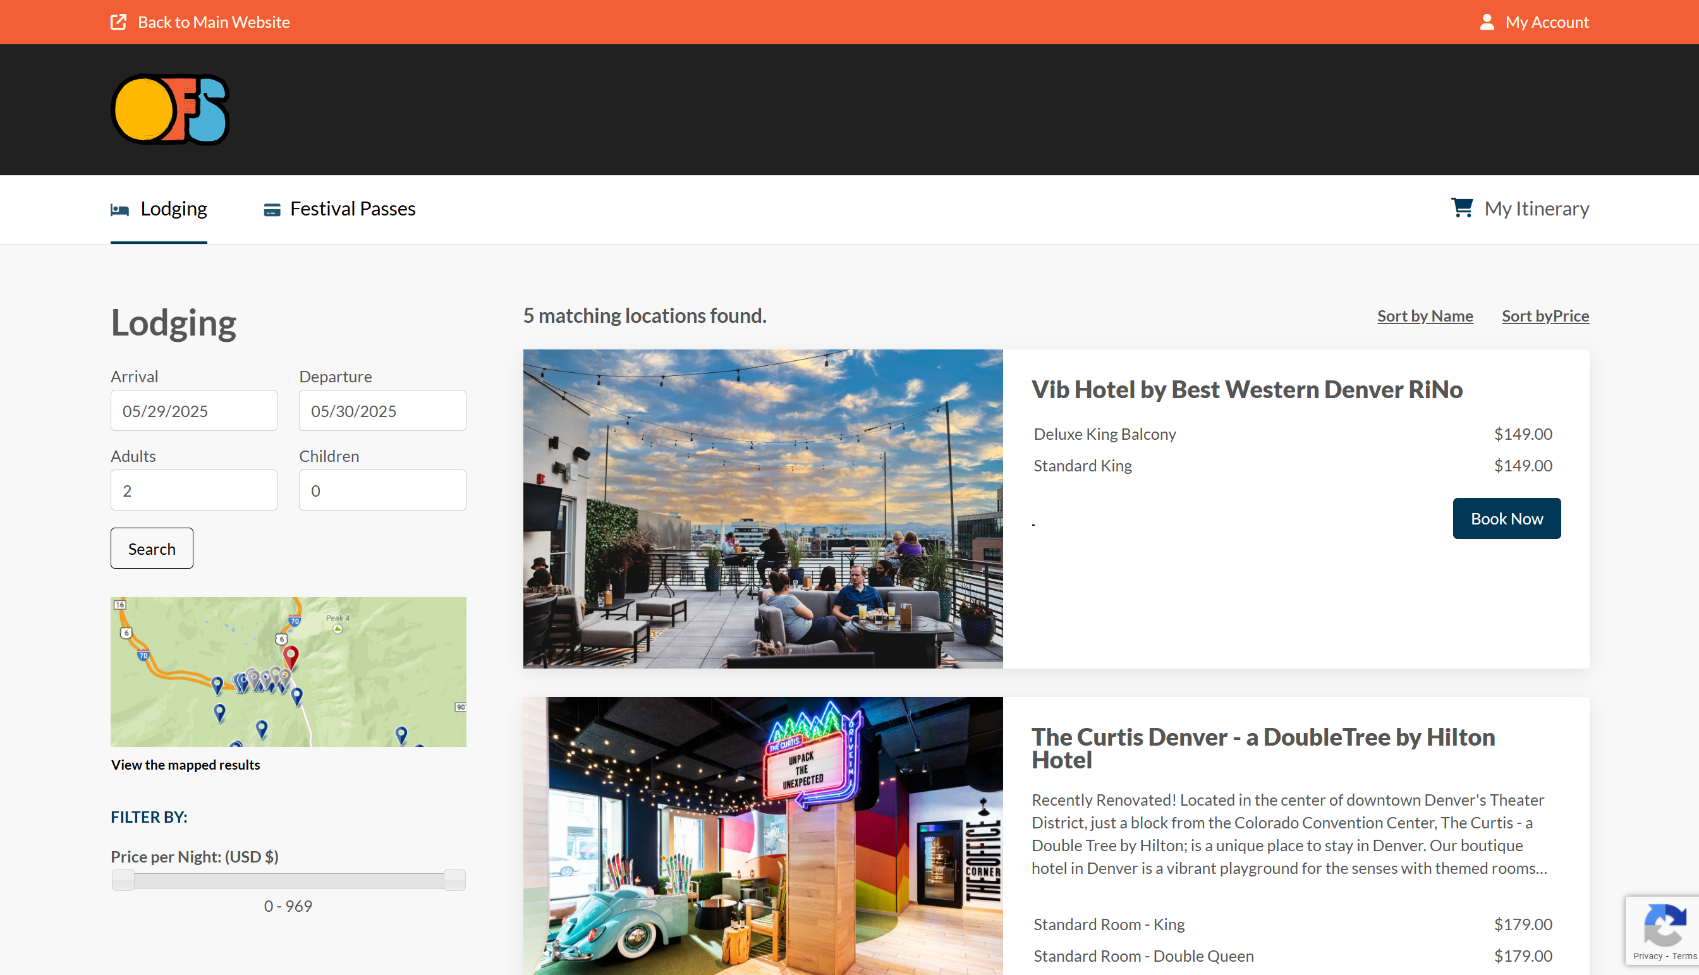
Task: Click the red map pin marker
Action: (291, 655)
